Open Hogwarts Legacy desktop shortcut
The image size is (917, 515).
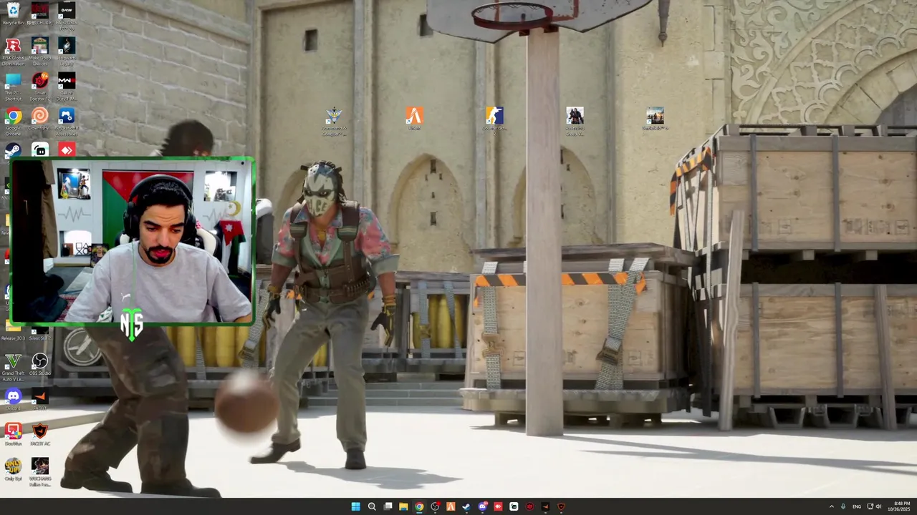pos(67,50)
